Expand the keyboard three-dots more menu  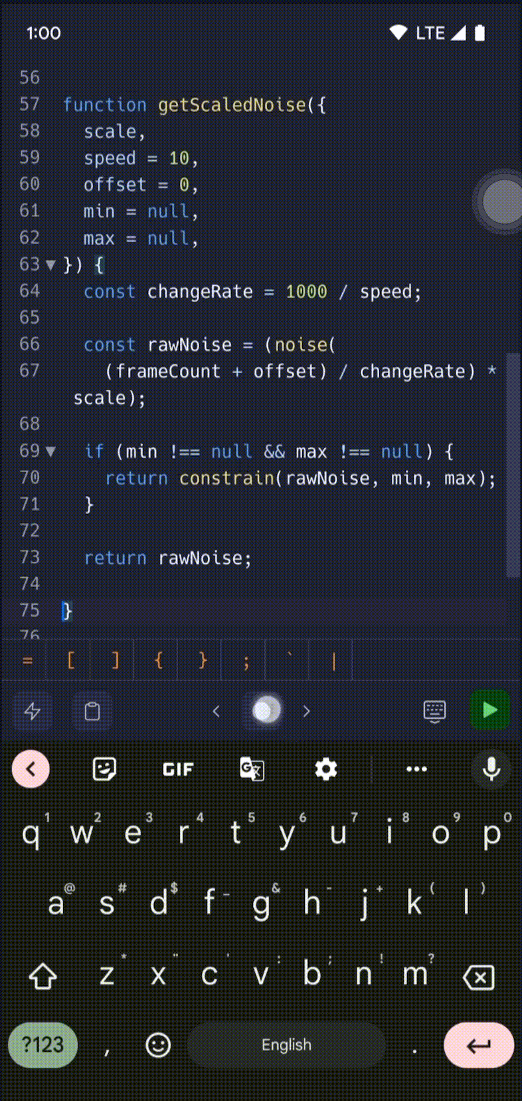416,769
